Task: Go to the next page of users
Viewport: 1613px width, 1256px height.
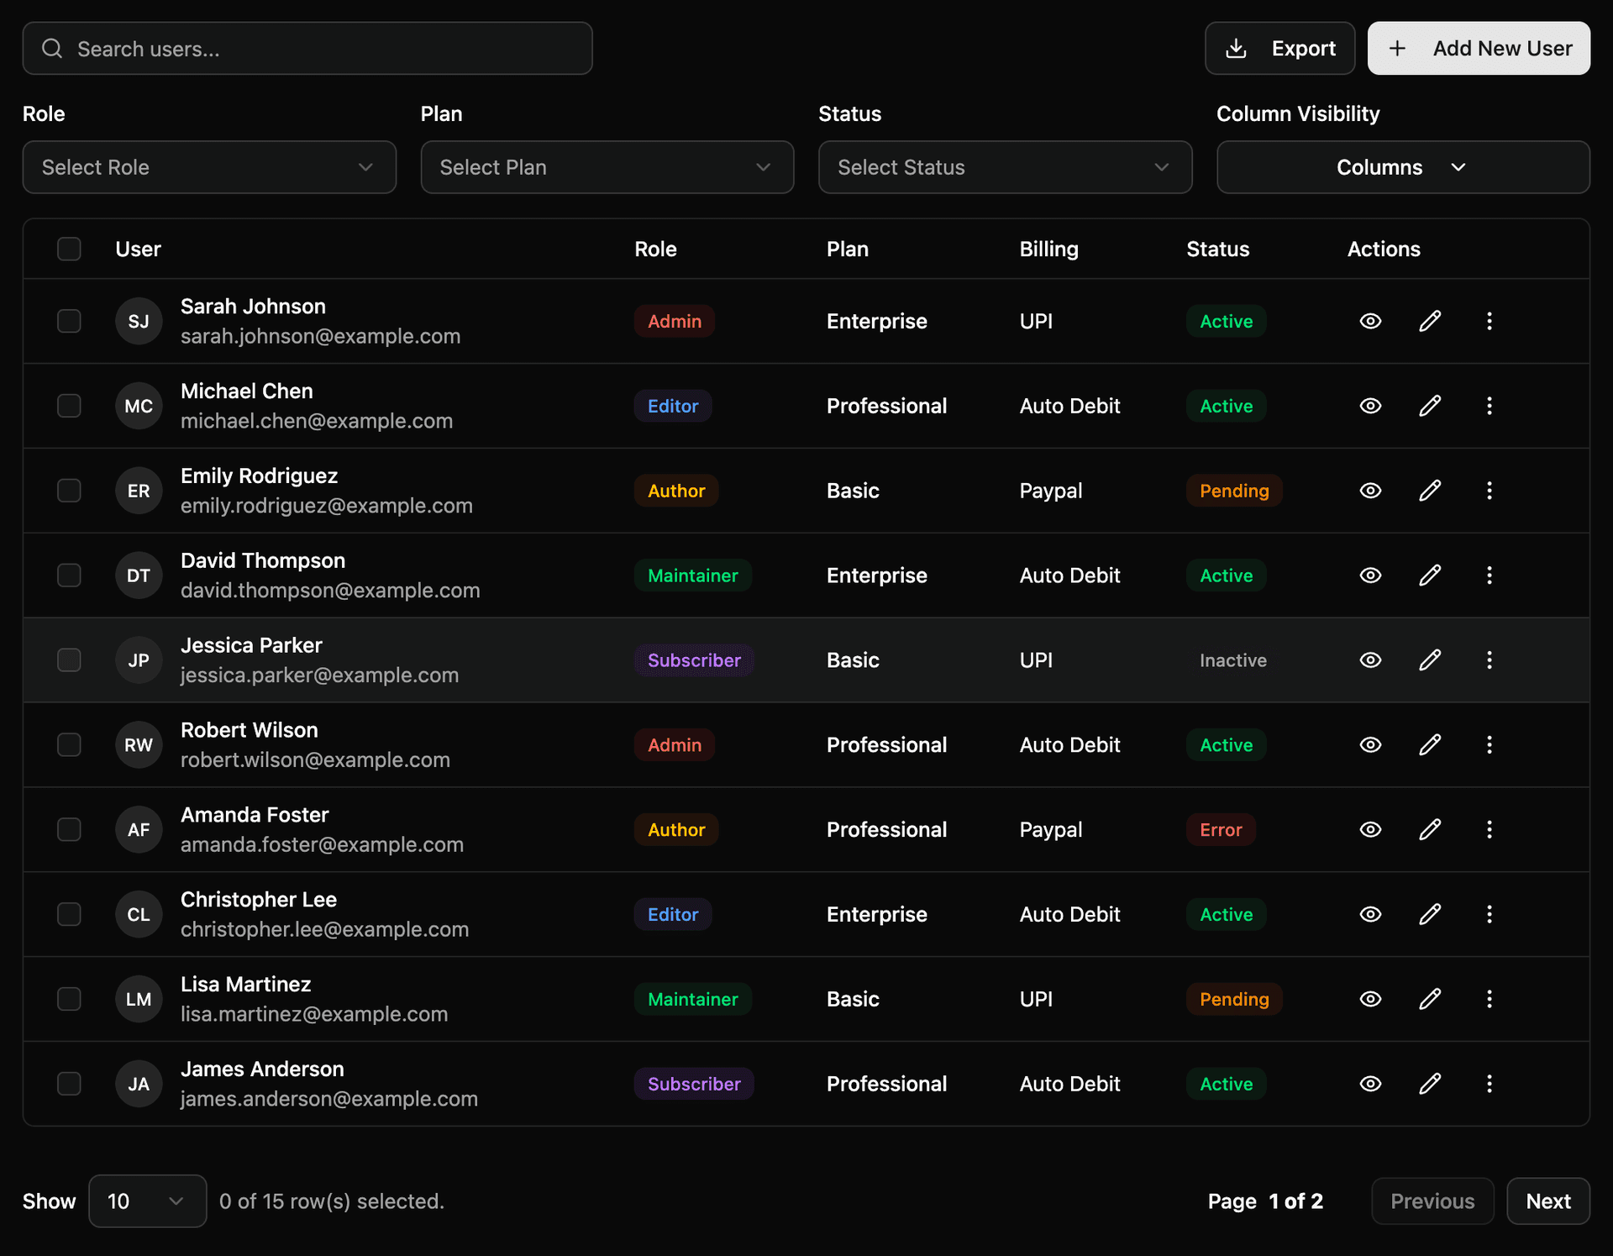Action: click(x=1548, y=1201)
